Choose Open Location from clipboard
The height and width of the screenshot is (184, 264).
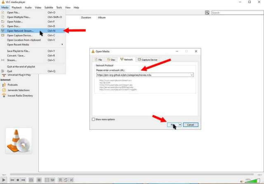pyautogui.click(x=33, y=40)
